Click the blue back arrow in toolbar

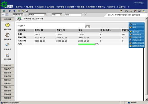pyautogui.click(x=10, y=11)
